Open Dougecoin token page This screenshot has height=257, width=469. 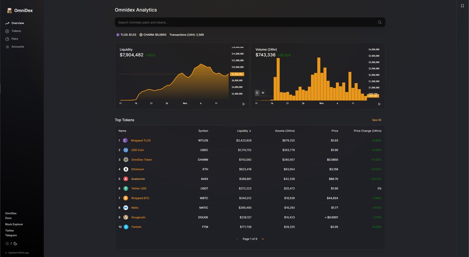(138, 217)
